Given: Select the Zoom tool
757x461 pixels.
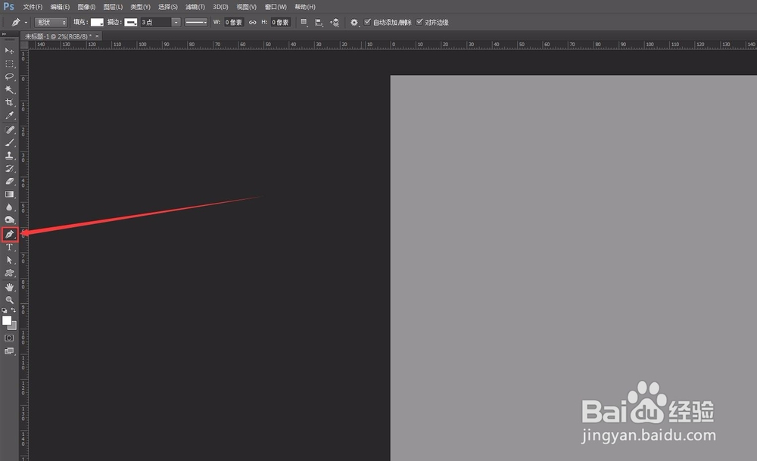Looking at the screenshot, I should (9, 300).
